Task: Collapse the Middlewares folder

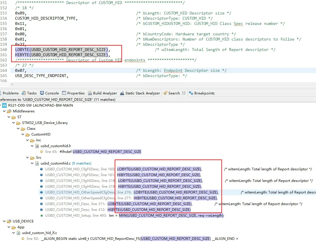Action: click(x=4, y=111)
